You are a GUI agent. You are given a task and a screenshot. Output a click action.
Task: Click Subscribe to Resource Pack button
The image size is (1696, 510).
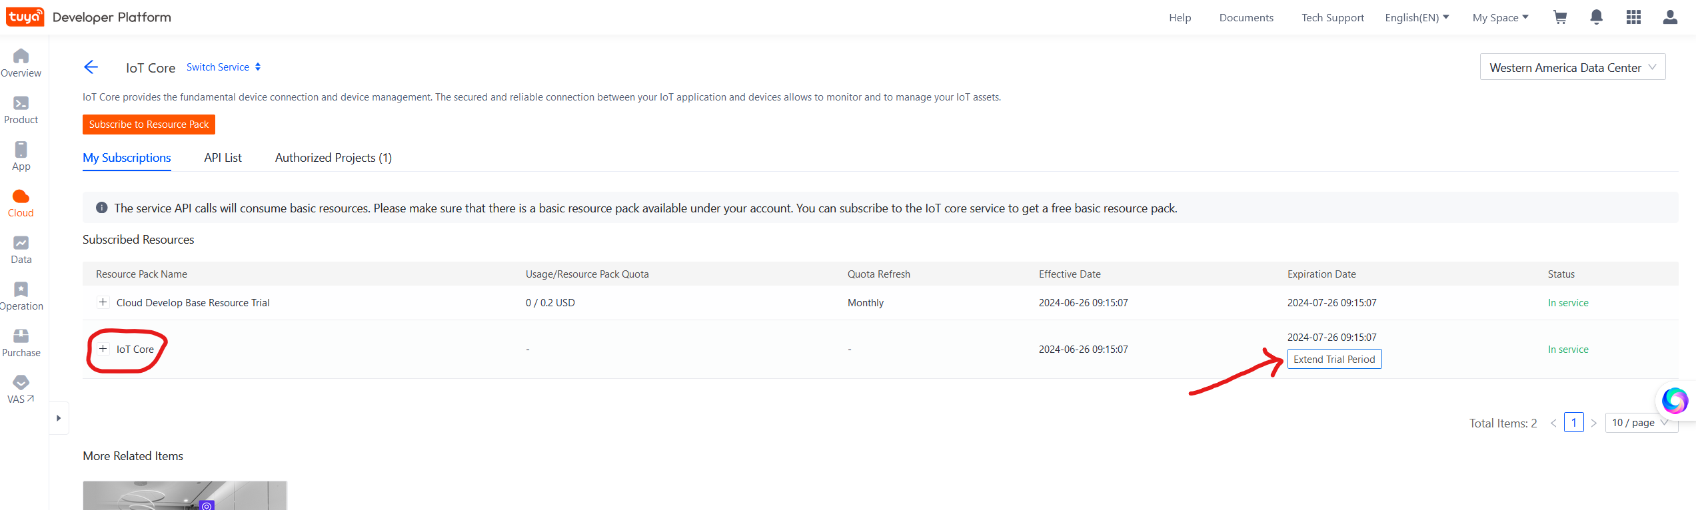pyautogui.click(x=149, y=125)
